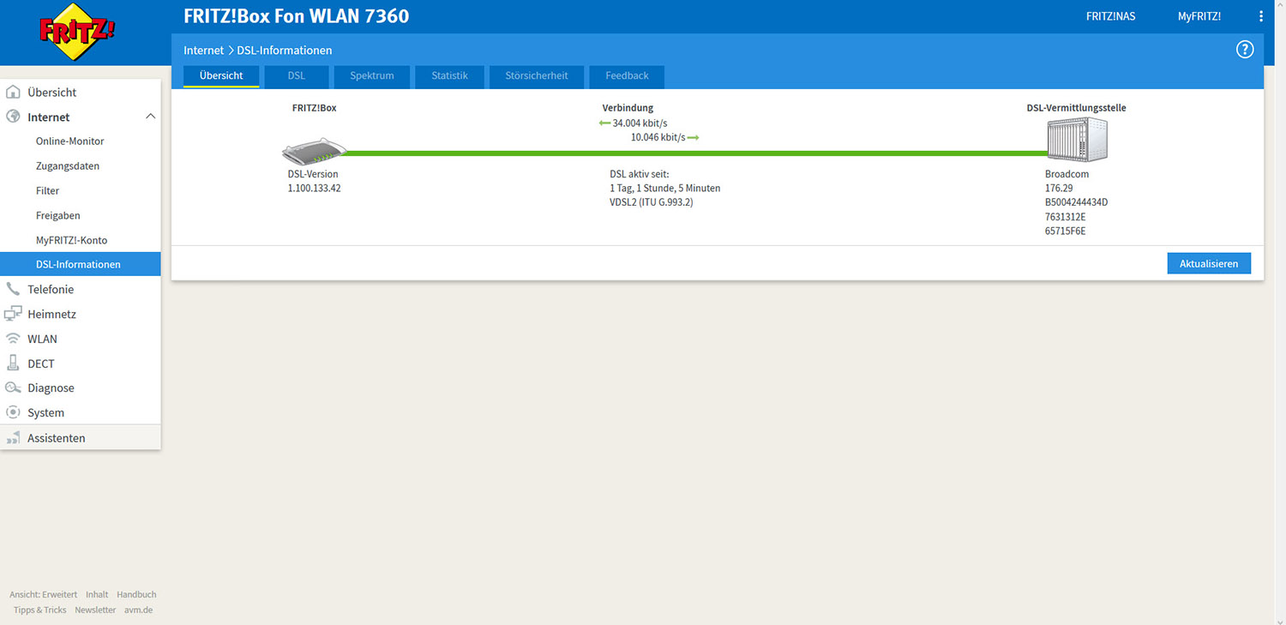Screen dimensions: 1286x625
Task: Switch to the Spektrum tab
Action: [x=371, y=75]
